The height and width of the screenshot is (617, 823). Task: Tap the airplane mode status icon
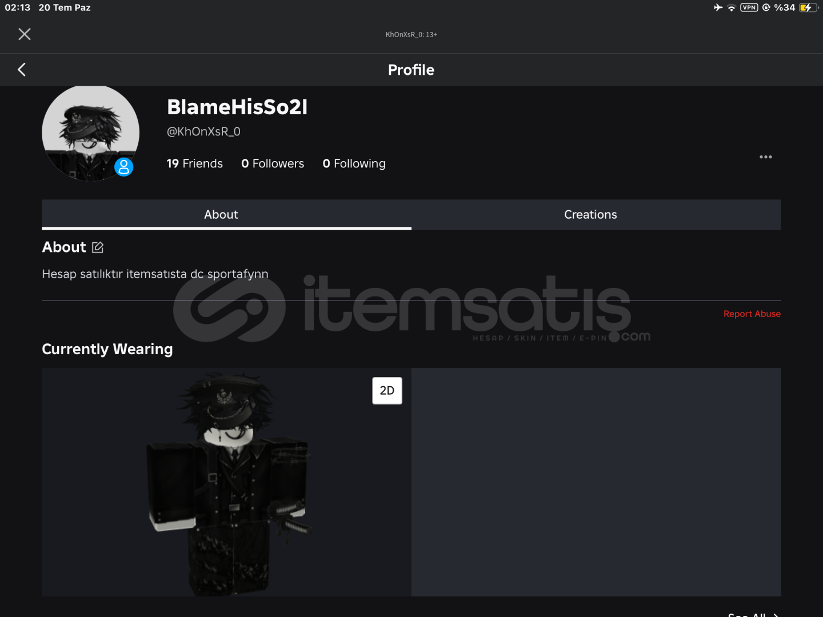(x=718, y=7)
